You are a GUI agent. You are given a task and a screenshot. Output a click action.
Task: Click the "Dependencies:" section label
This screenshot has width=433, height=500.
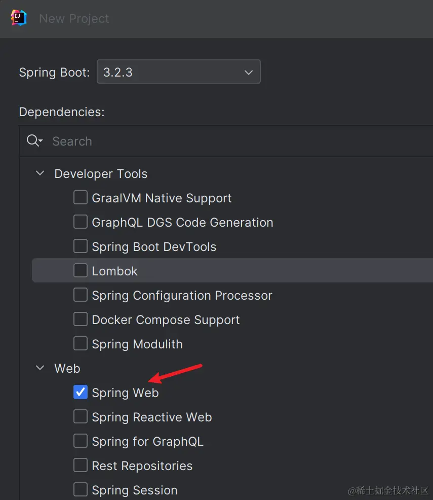62,112
